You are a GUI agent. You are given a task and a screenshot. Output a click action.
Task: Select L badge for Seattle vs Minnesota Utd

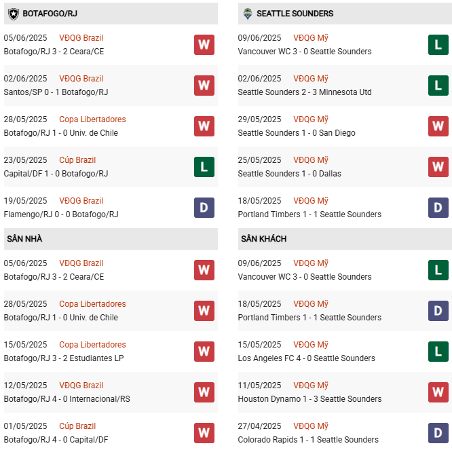pyautogui.click(x=438, y=86)
